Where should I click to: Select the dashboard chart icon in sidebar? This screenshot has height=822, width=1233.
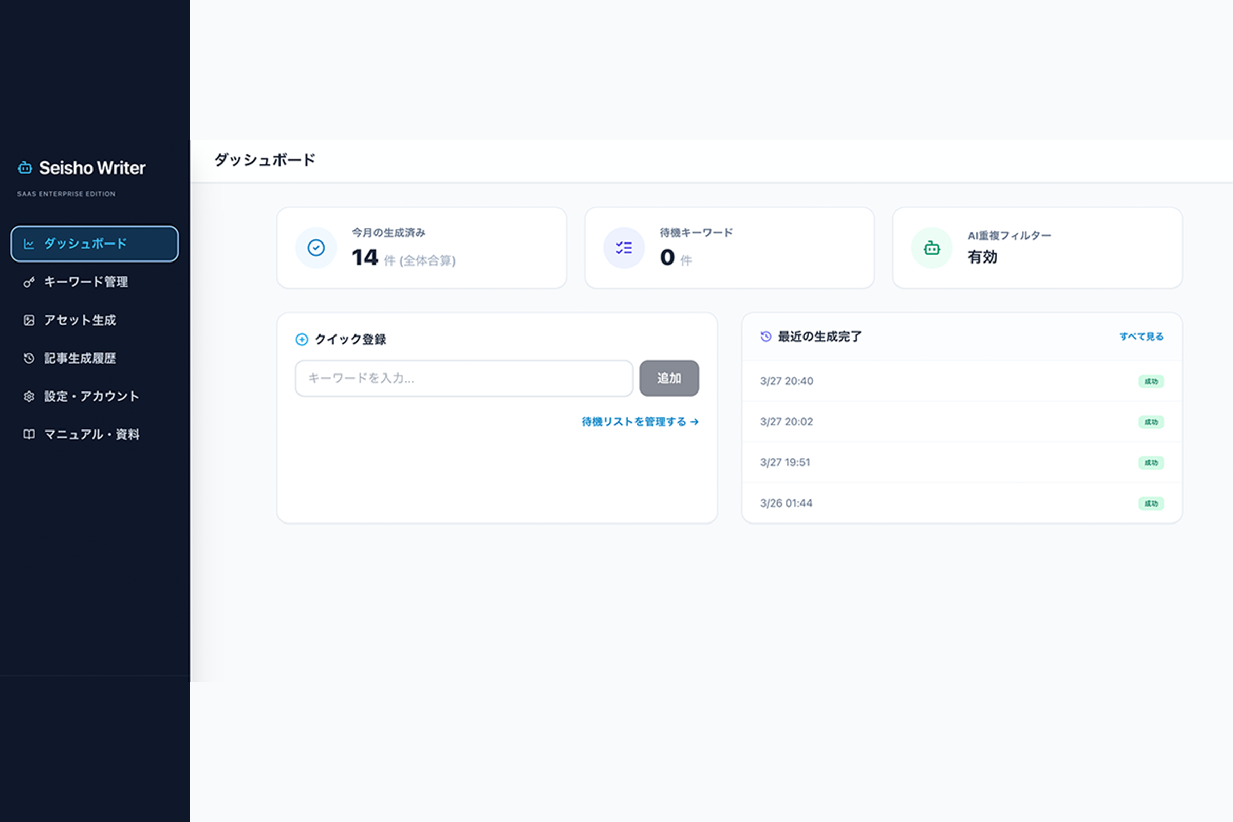(29, 243)
